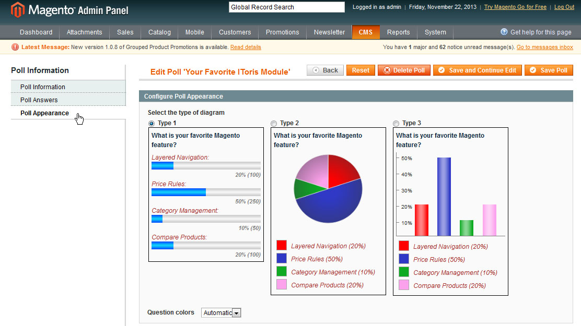Image resolution: width=581 pixels, height=326 pixels.
Task: Click the date 'Friday, November 22, 2013'
Action: point(443,7)
